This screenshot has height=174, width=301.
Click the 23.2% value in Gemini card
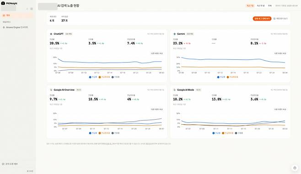click(x=178, y=43)
